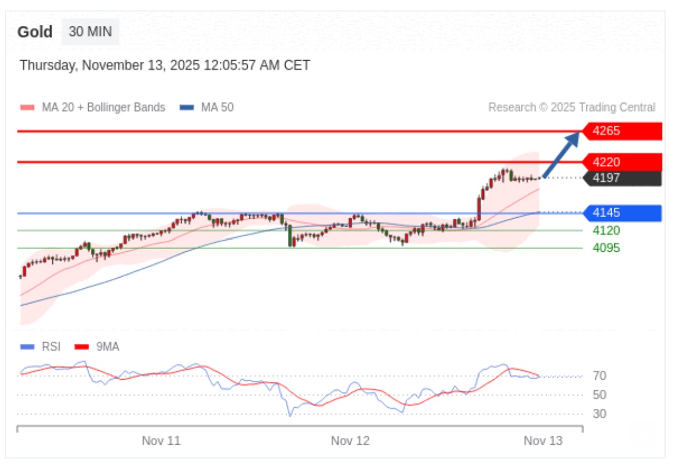Click the RSI 70 level label
Viewport: 686px width, 475px height.
pyautogui.click(x=600, y=376)
